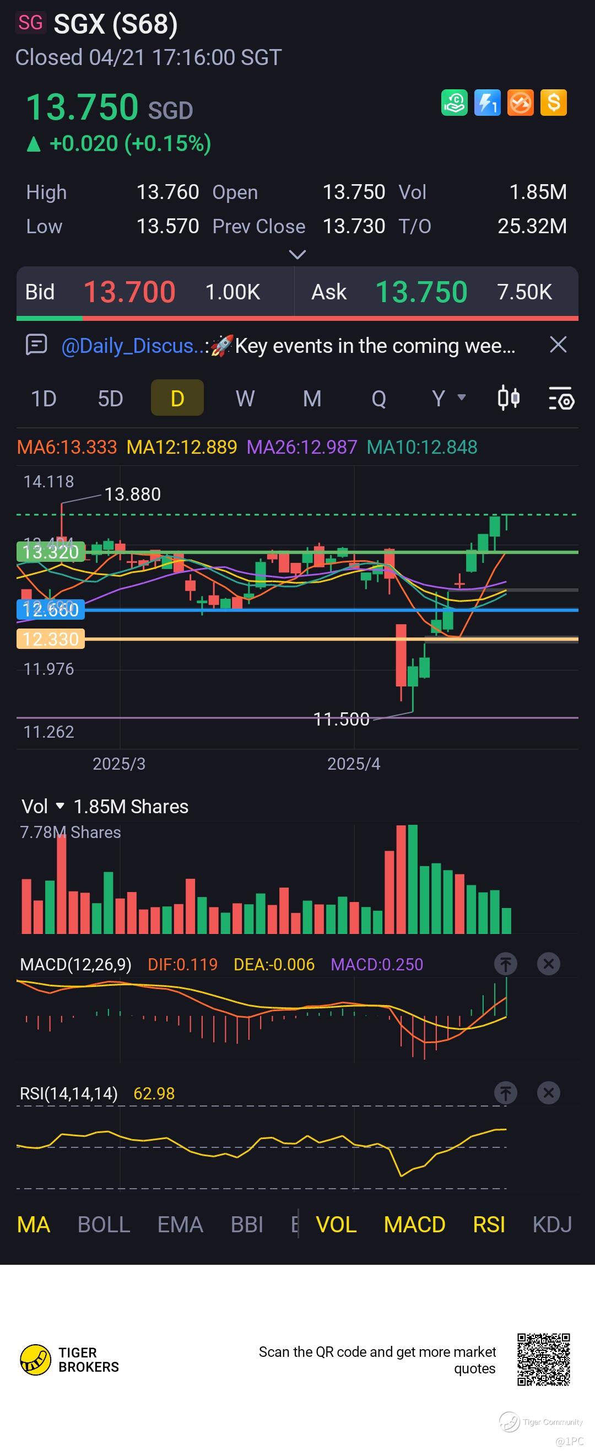Select the 12.330 orange price line label
595x1455 pixels.
51,639
